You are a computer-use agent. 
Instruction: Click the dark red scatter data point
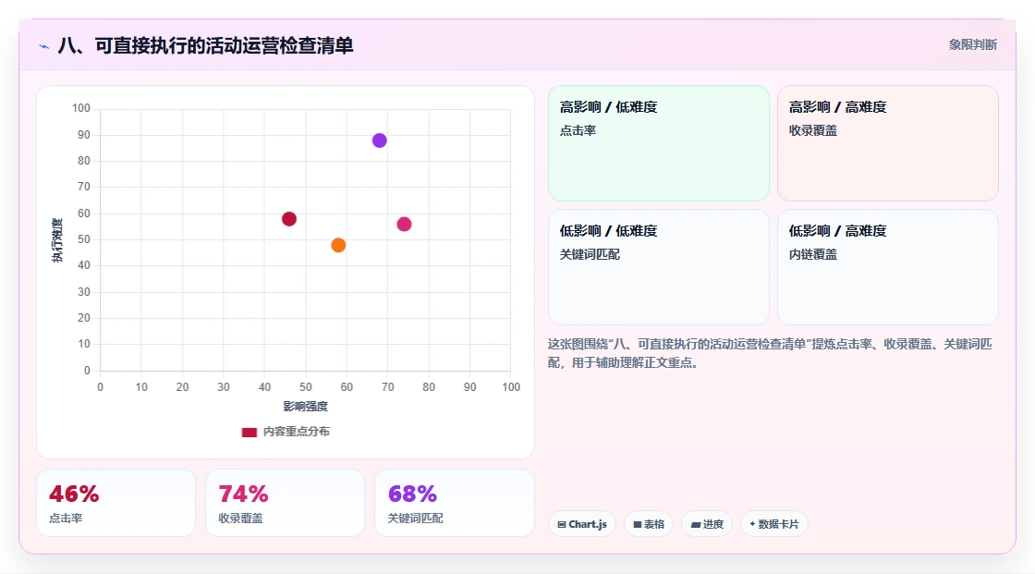pos(289,219)
